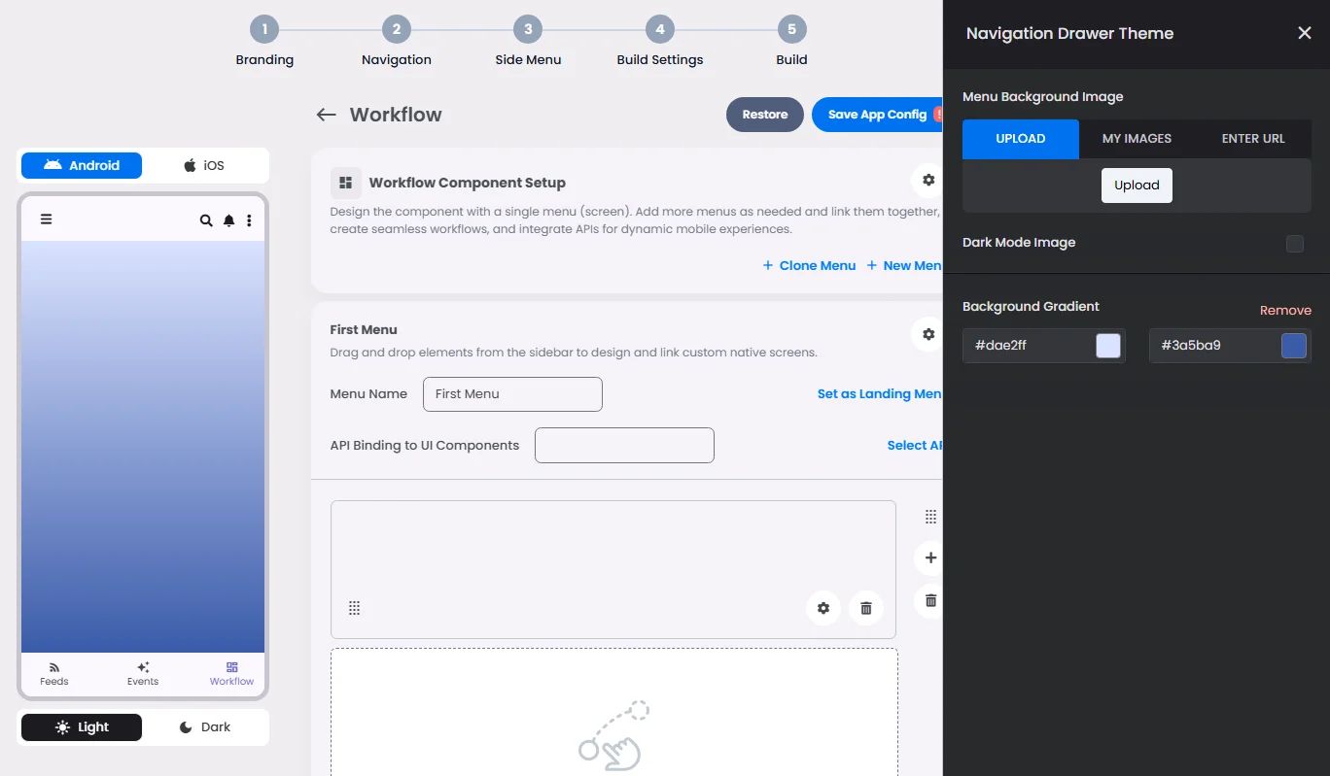Image resolution: width=1330 pixels, height=776 pixels.
Task: Select the MY IMAGES tab
Action: point(1137,139)
